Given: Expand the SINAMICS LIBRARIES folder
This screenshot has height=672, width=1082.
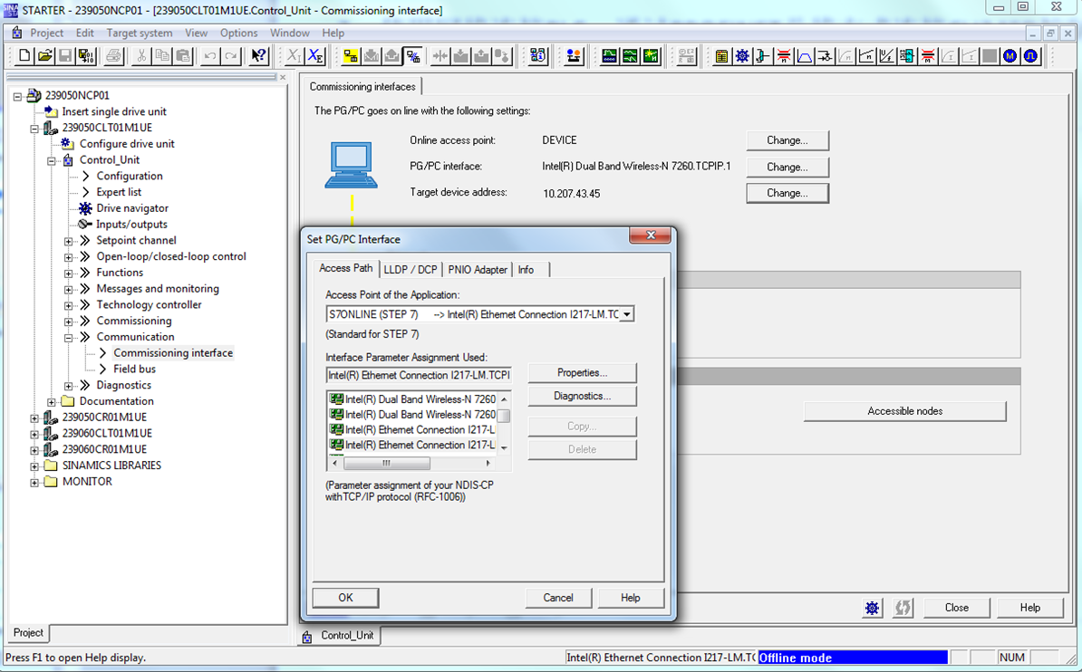Looking at the screenshot, I should pos(34,466).
